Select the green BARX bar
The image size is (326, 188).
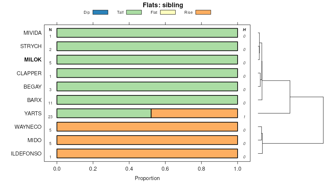click(147, 100)
